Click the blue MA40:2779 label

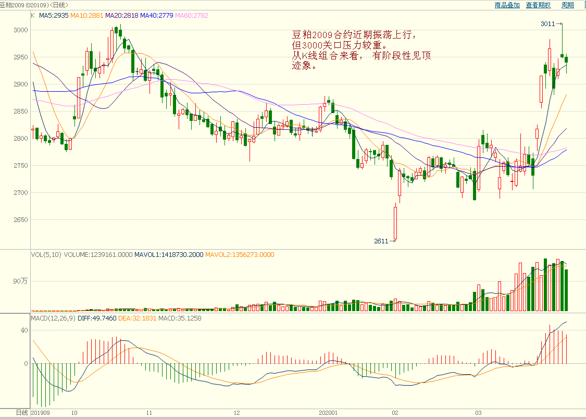[157, 16]
